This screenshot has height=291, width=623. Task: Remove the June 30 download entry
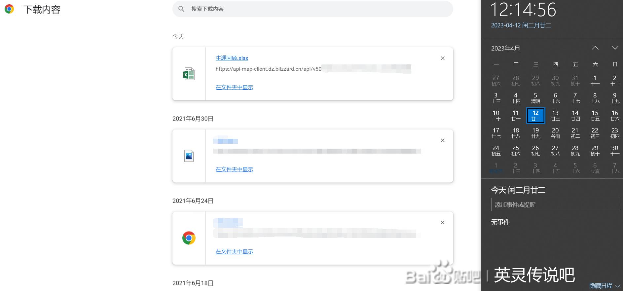pos(443,140)
